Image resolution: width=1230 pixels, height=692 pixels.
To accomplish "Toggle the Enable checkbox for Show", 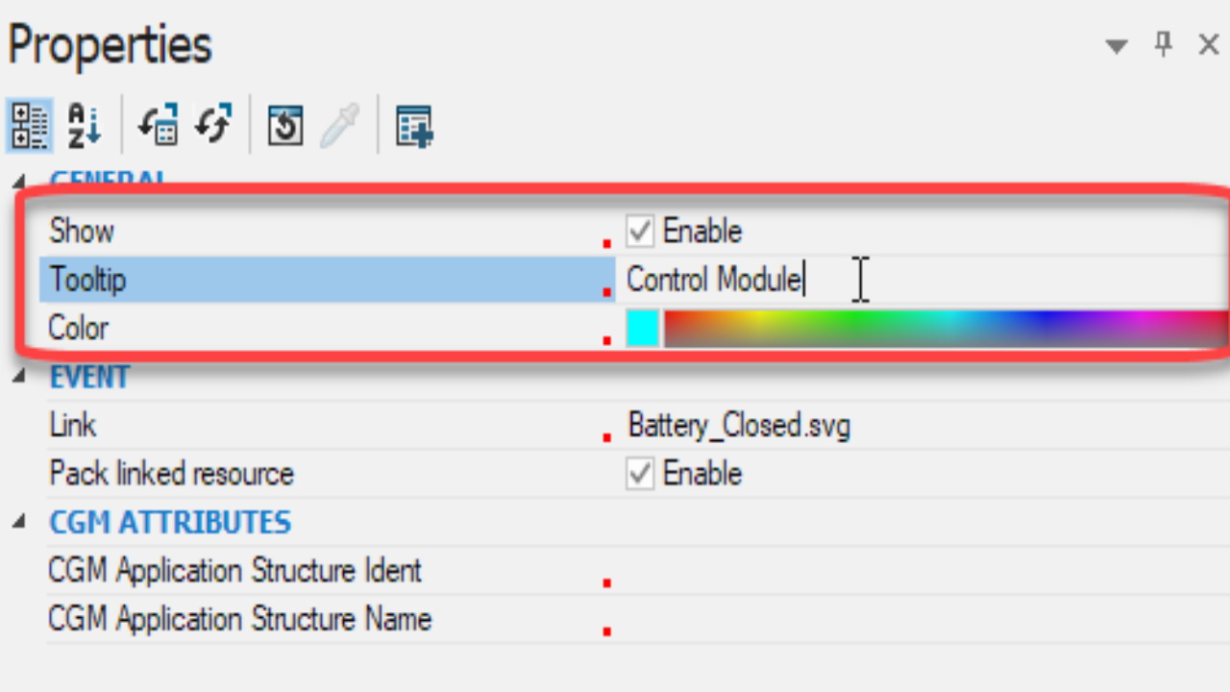I will coord(639,231).
